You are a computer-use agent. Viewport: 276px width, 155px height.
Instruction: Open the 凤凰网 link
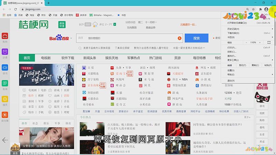[x=120, y=80]
